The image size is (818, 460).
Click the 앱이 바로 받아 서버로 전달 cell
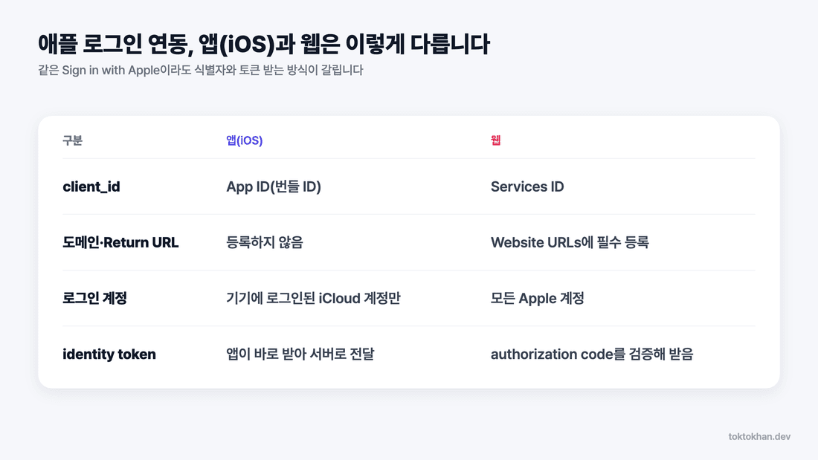(x=300, y=354)
